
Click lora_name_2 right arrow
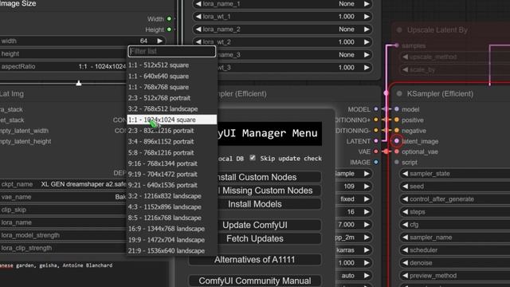click(x=367, y=29)
